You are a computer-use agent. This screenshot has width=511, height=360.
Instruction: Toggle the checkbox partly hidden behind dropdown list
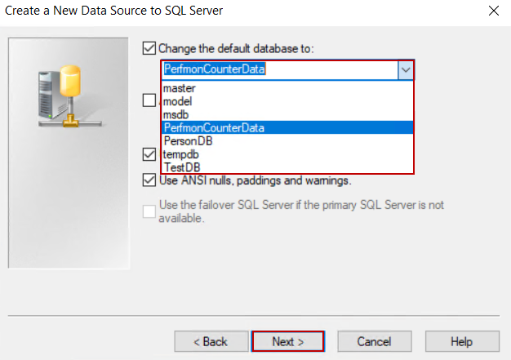pyautogui.click(x=149, y=100)
